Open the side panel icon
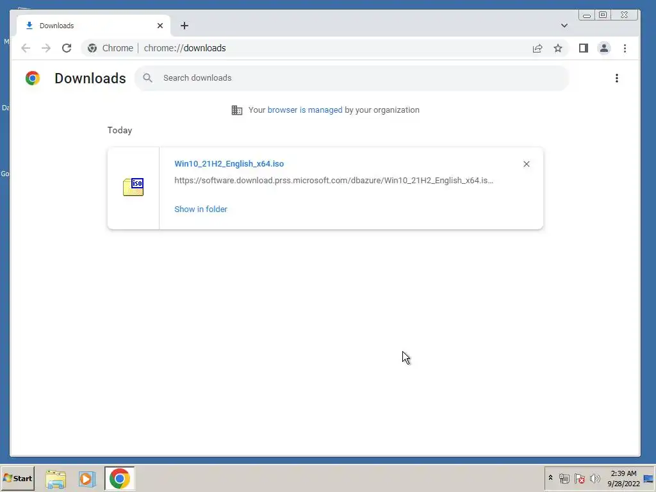656x492 pixels. click(583, 48)
